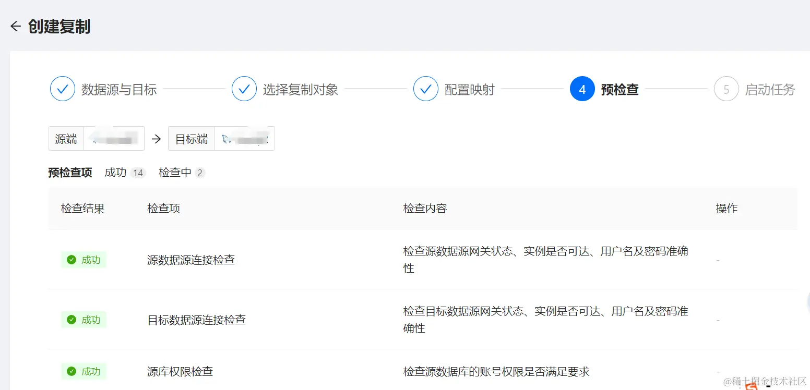Select the 源库权限检查 check item

click(180, 371)
